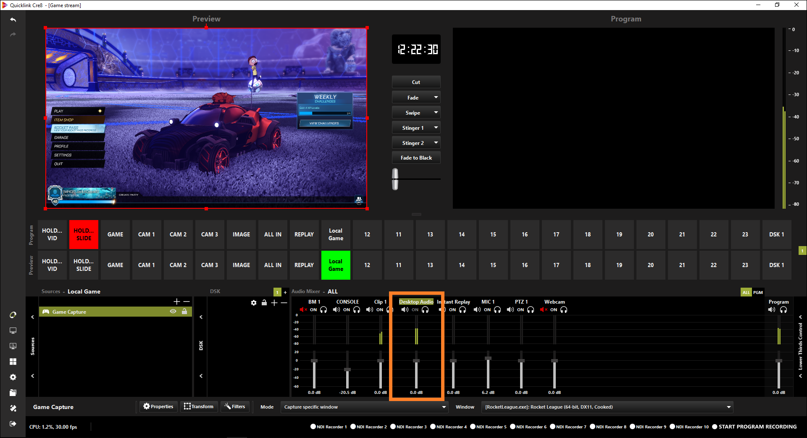Open the tools icon in the left sidebar
807x438 pixels.
pos(13,408)
